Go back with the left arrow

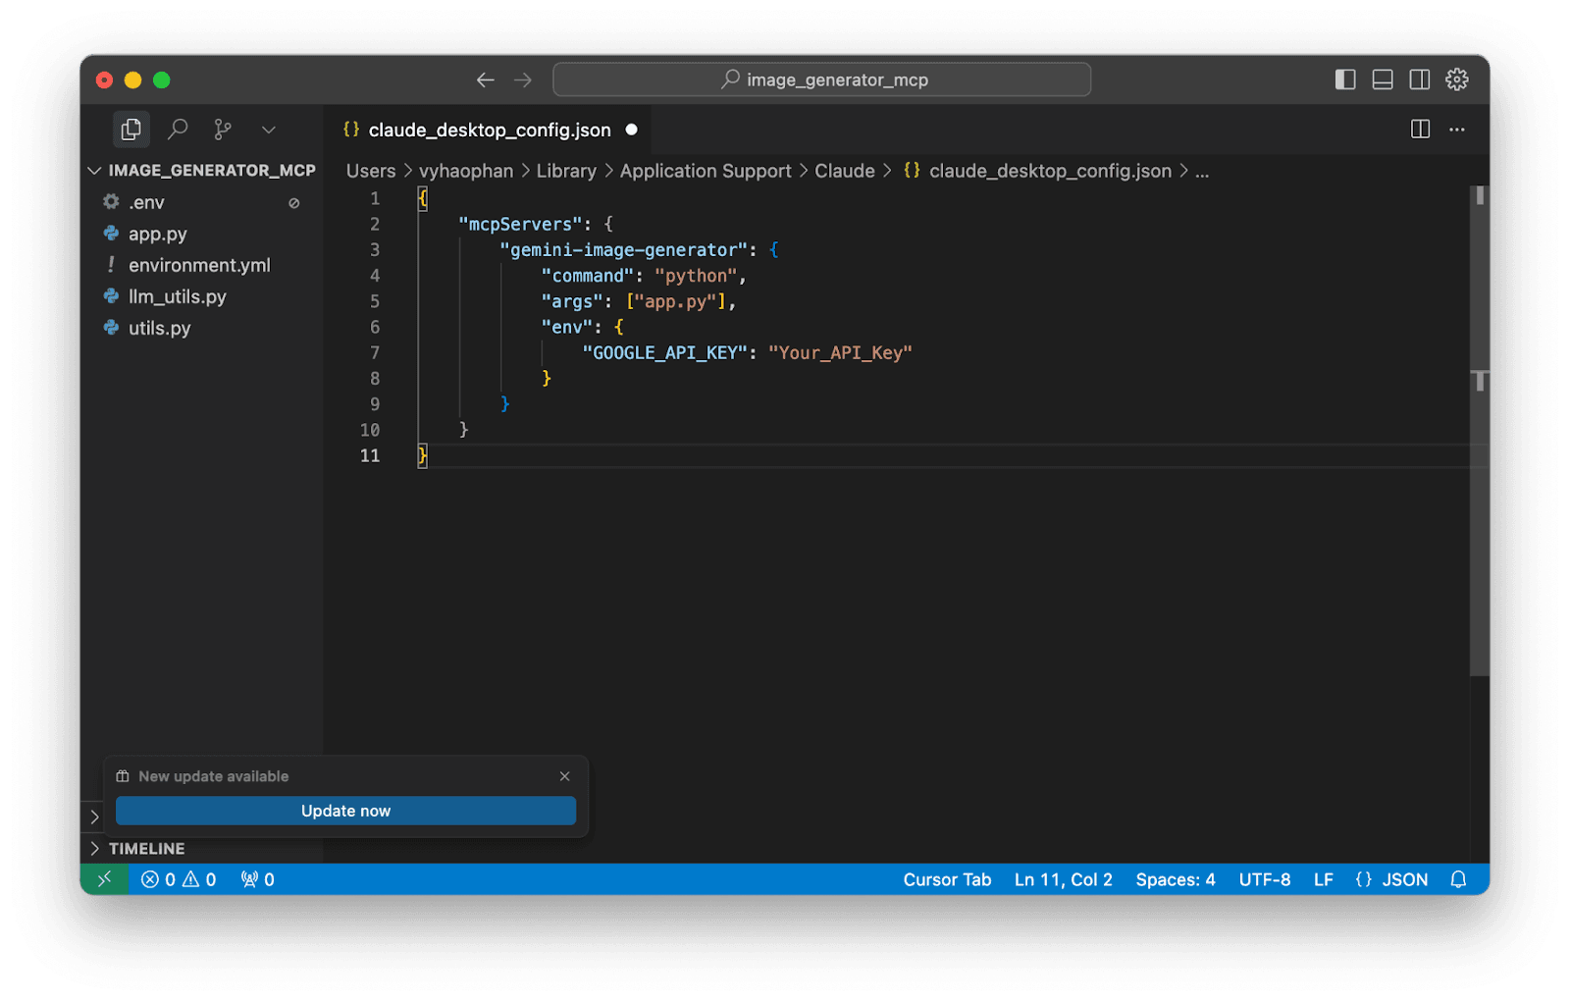click(485, 79)
